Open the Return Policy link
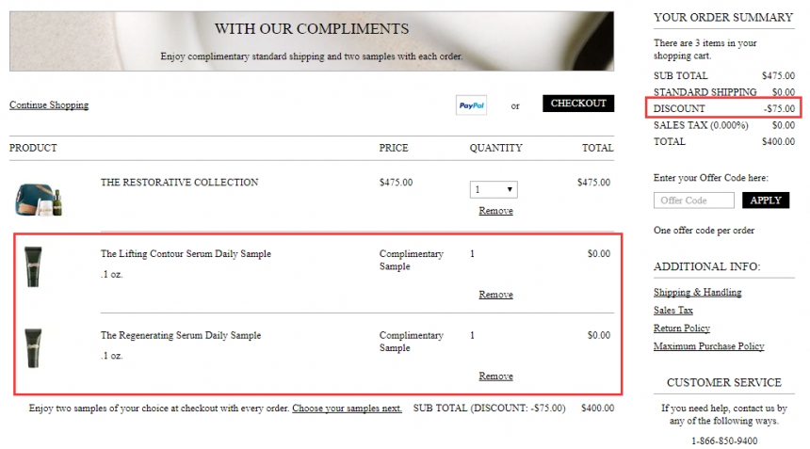Image resolution: width=810 pixels, height=449 pixels. (x=681, y=329)
